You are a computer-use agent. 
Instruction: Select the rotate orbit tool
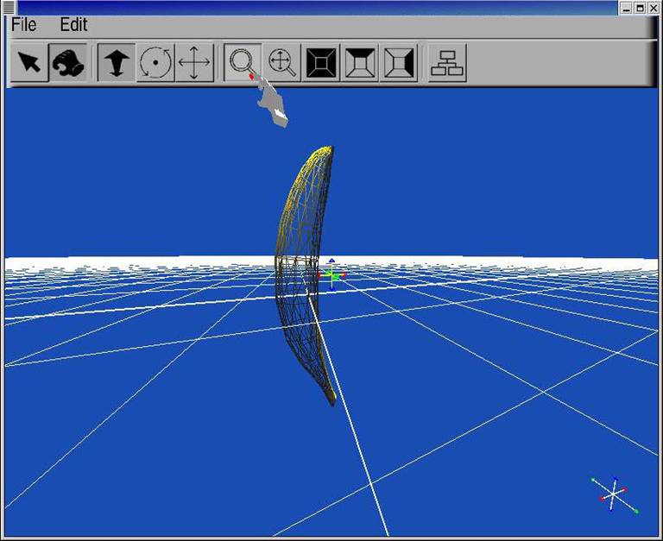pyautogui.click(x=155, y=62)
